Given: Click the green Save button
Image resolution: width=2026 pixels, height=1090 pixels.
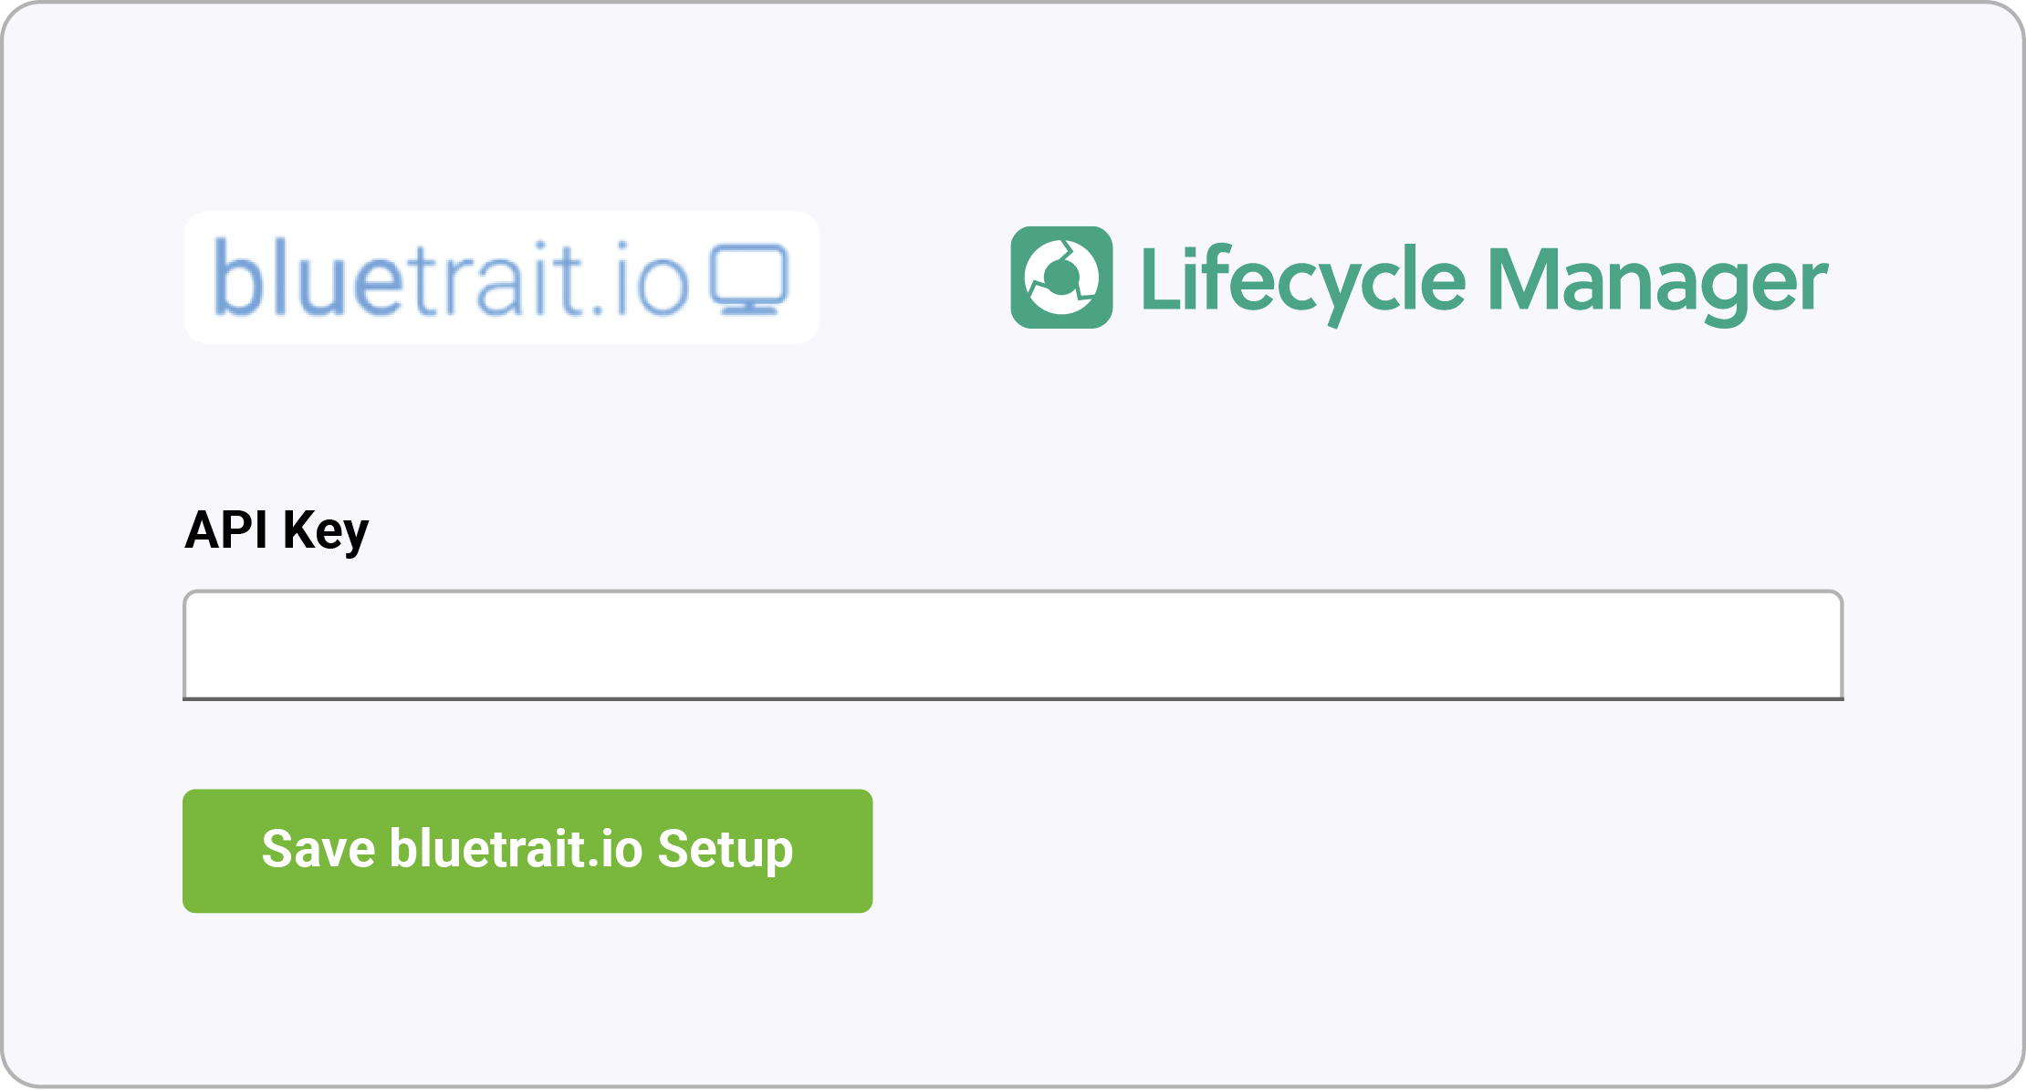Looking at the screenshot, I should (527, 851).
